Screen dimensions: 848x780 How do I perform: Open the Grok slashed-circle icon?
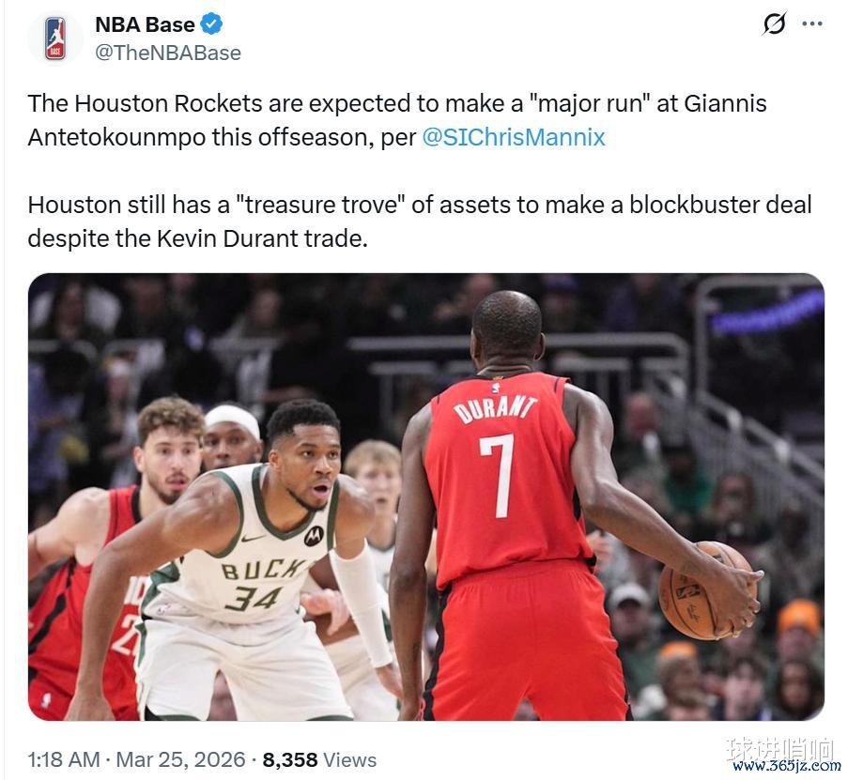pos(774,23)
